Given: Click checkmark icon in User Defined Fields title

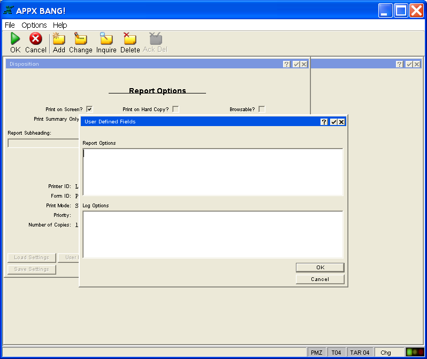Looking at the screenshot, I should click(333, 122).
